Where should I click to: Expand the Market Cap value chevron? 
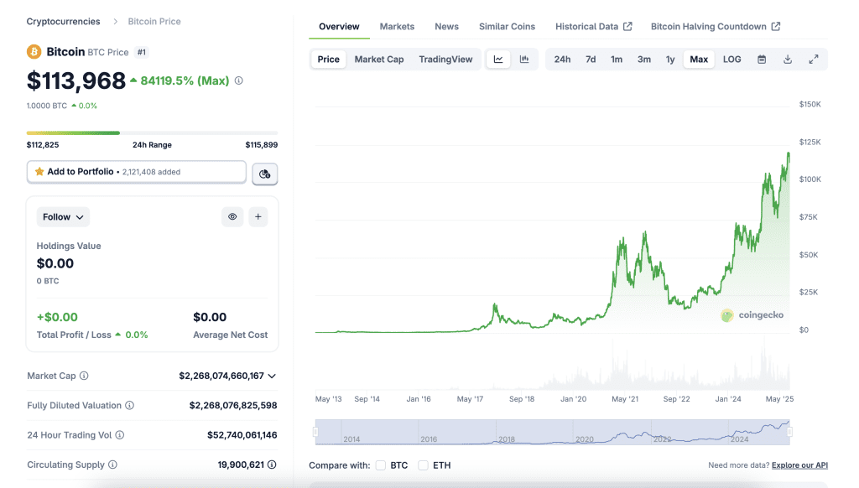pyautogui.click(x=272, y=376)
